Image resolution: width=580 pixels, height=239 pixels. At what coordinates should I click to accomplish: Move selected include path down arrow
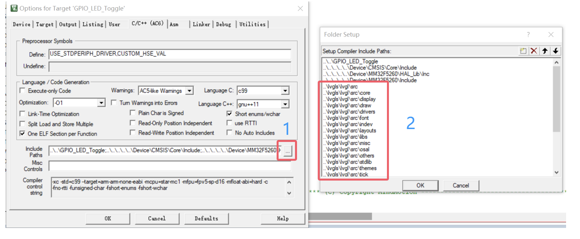click(x=556, y=51)
